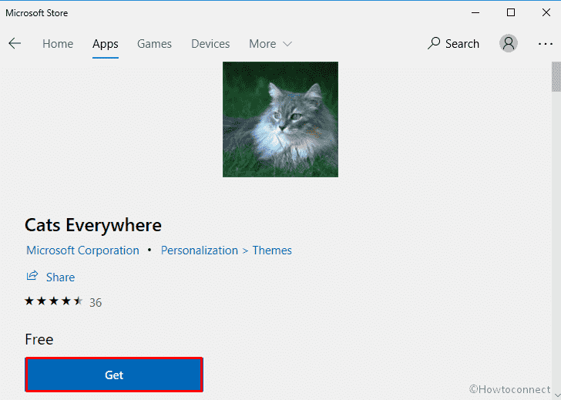Click the vertical scrollbar thumb
The width and height of the screenshot is (561, 400).
pyautogui.click(x=556, y=76)
